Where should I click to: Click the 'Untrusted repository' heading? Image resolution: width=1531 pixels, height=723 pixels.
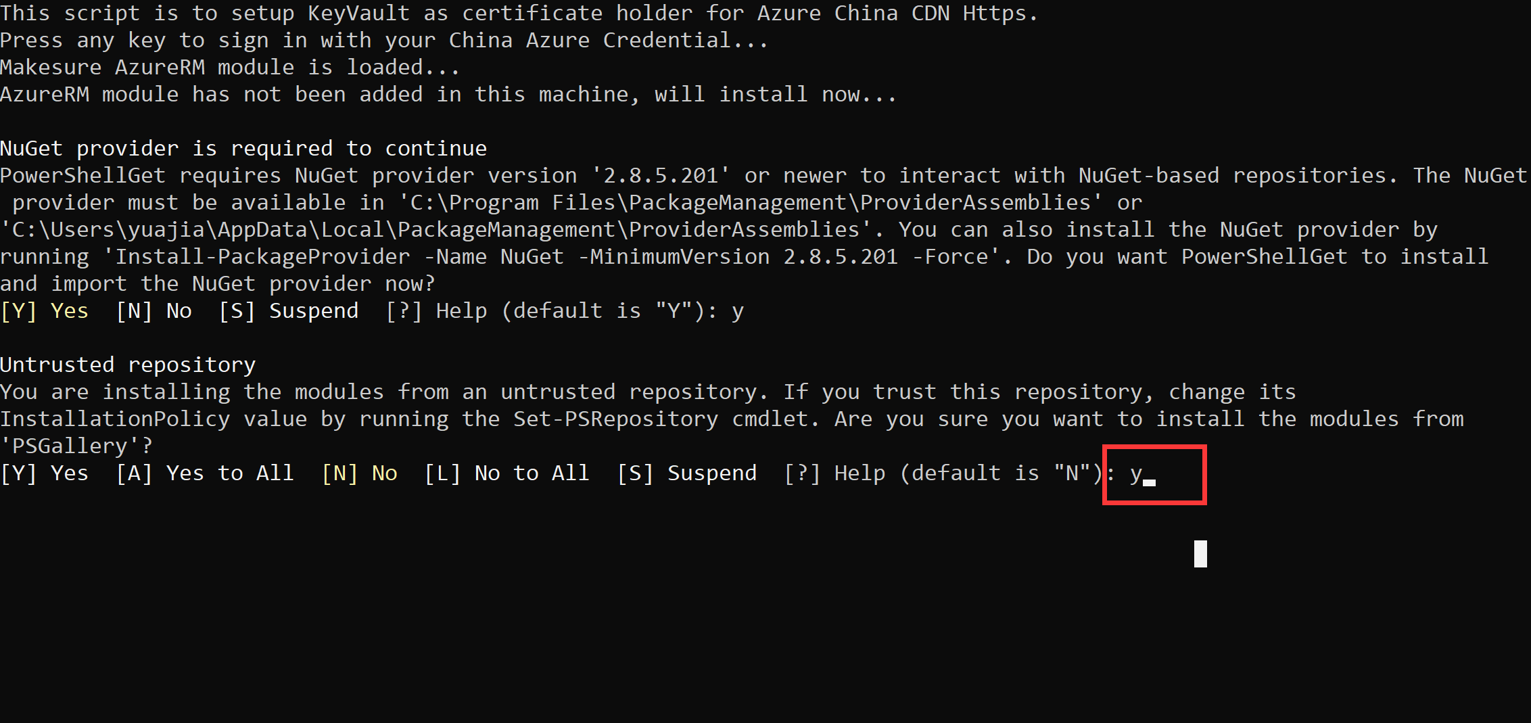coord(128,365)
